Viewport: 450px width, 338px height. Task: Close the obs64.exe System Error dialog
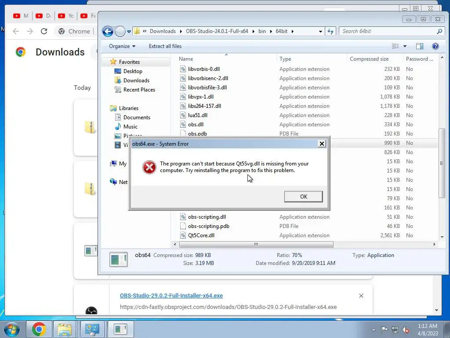(322, 144)
